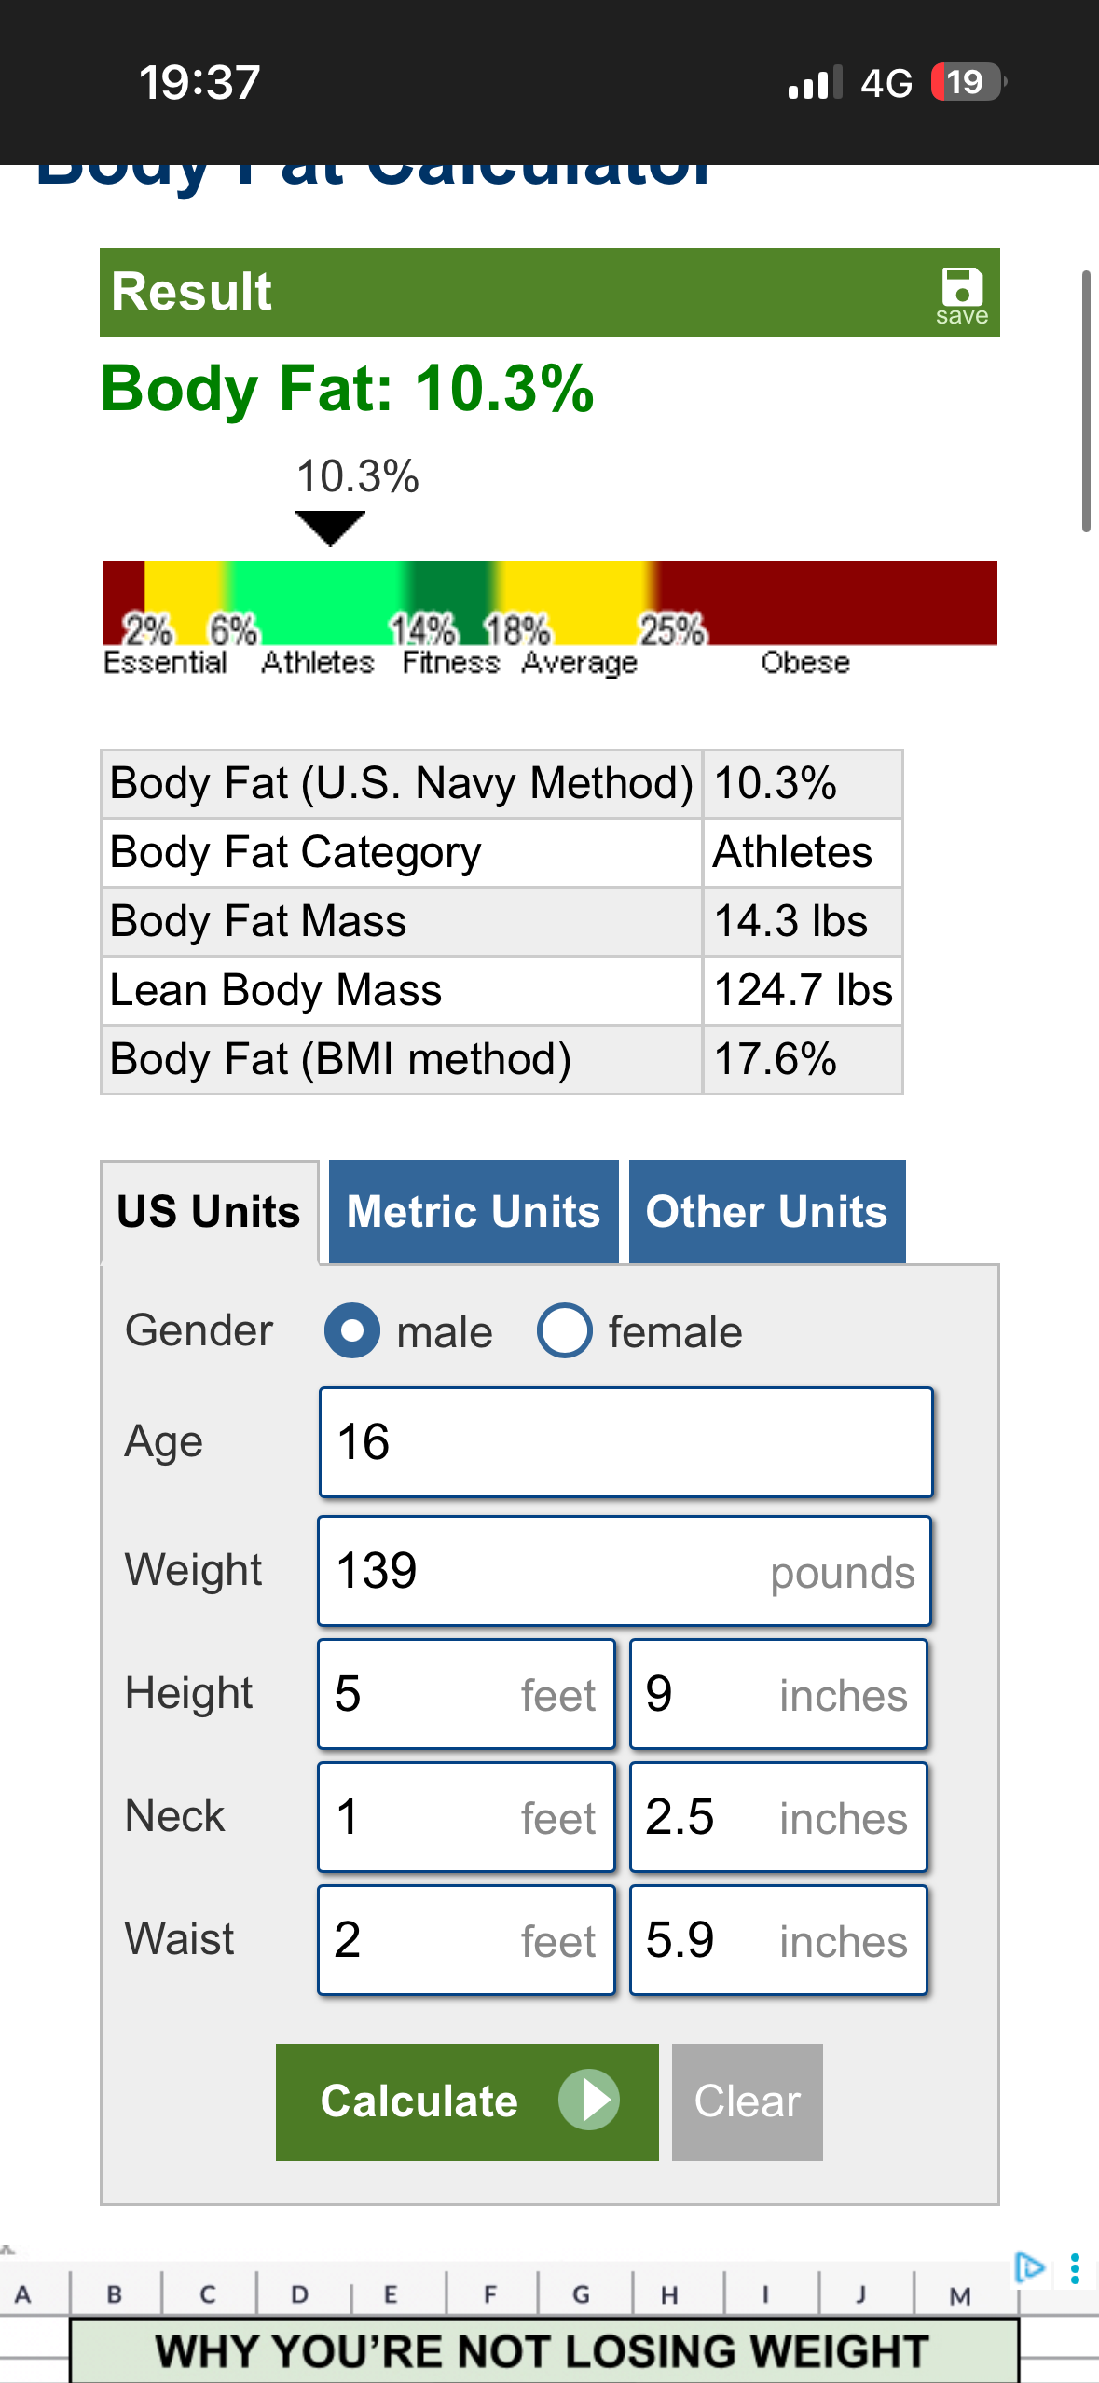The image size is (1099, 2383).
Task: Click the page scrollbar on the right
Action: pyautogui.click(x=1085, y=401)
